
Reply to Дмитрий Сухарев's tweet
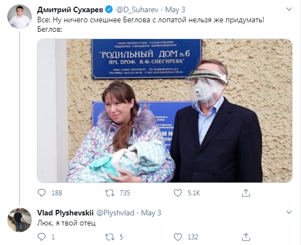click(41, 193)
